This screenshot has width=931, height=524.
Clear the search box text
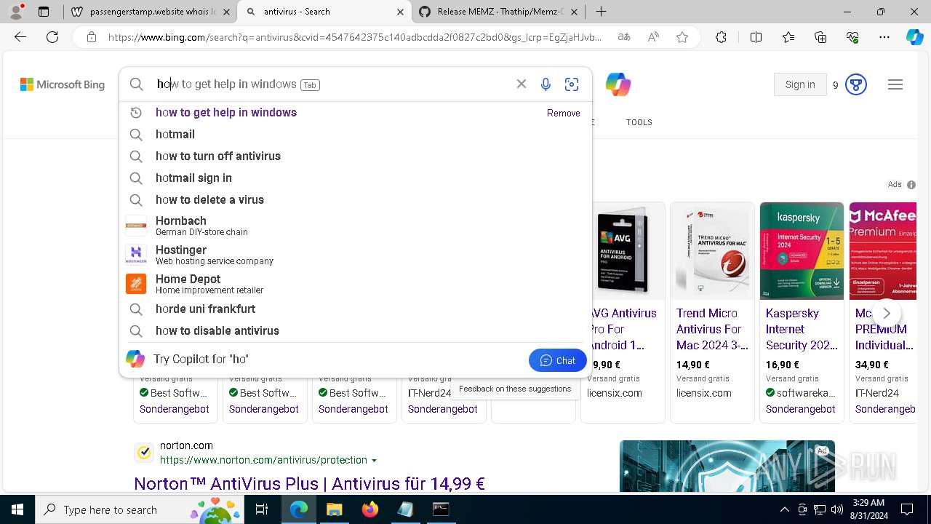pos(522,84)
